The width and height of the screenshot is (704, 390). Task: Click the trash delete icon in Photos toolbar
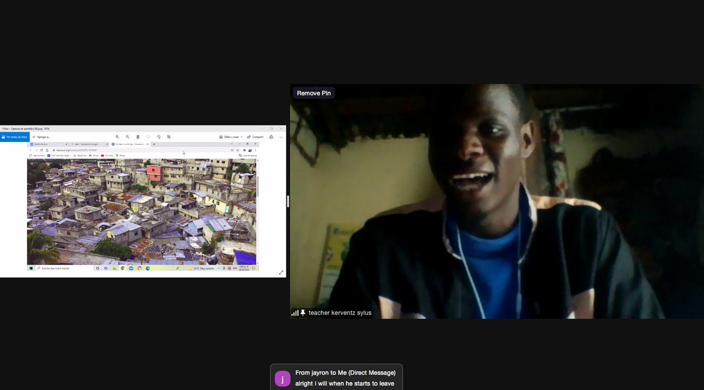138,137
